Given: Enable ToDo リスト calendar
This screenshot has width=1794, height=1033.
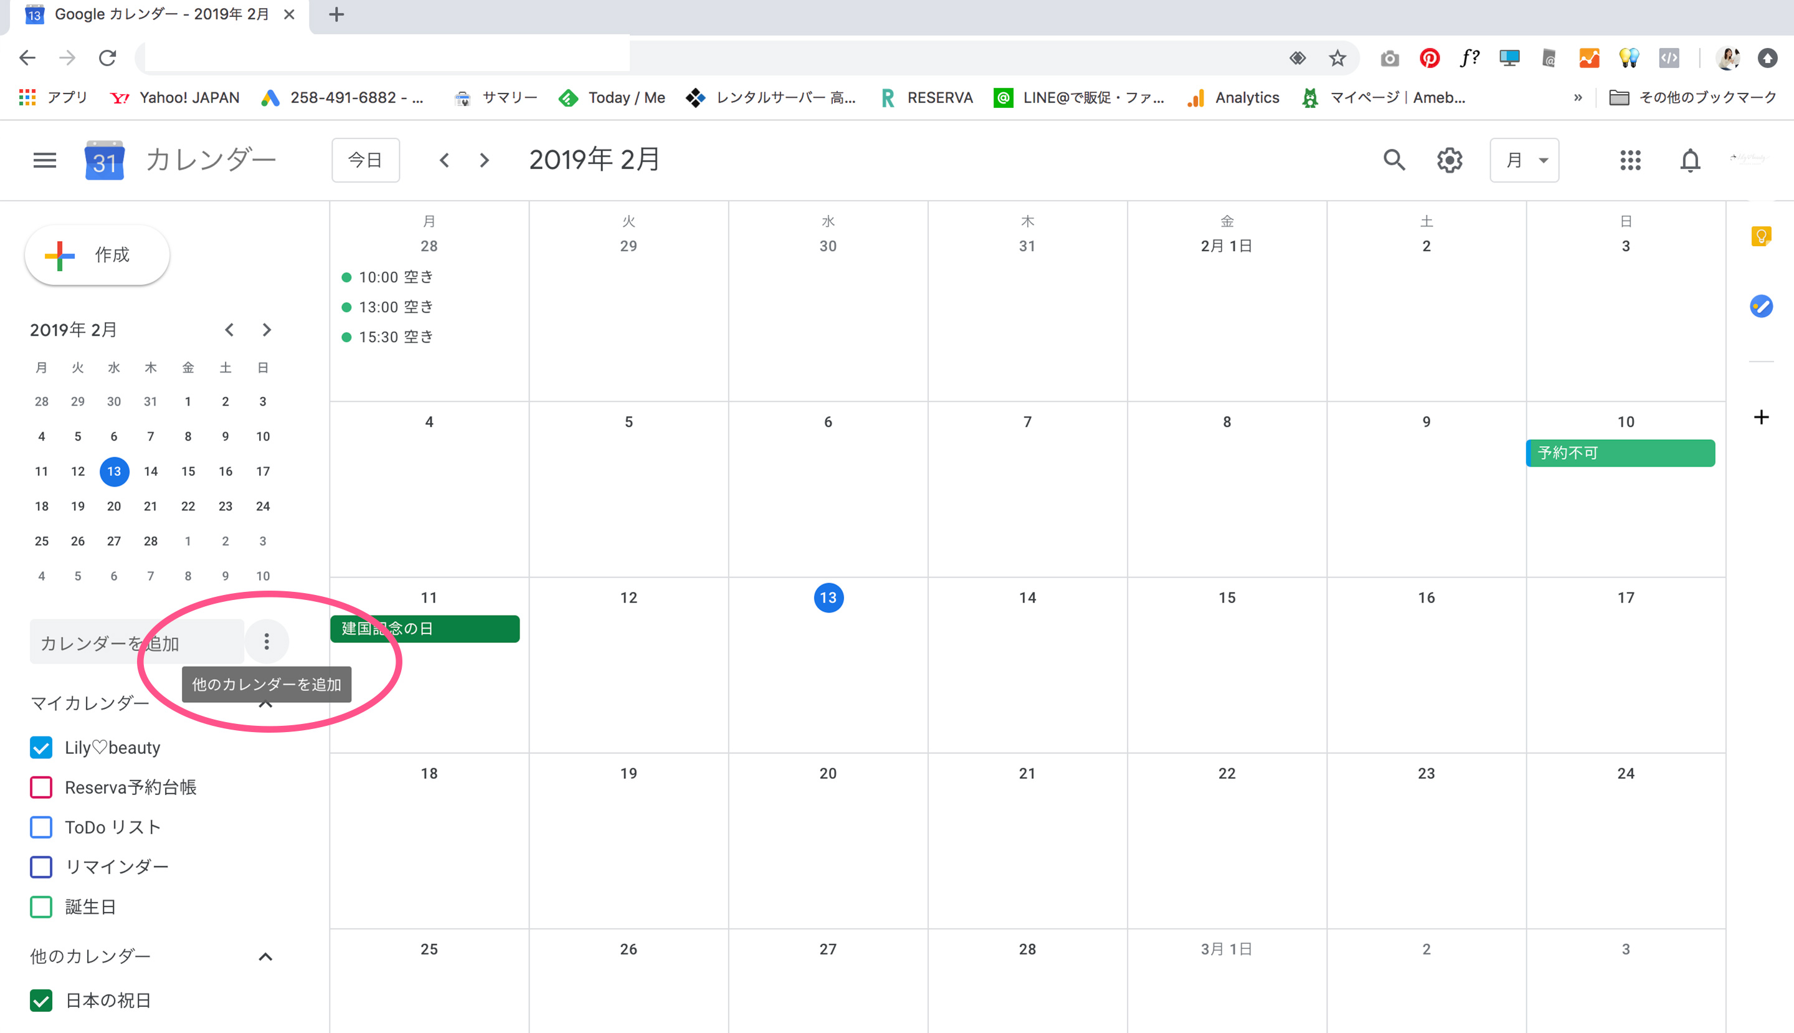Looking at the screenshot, I should 41,827.
